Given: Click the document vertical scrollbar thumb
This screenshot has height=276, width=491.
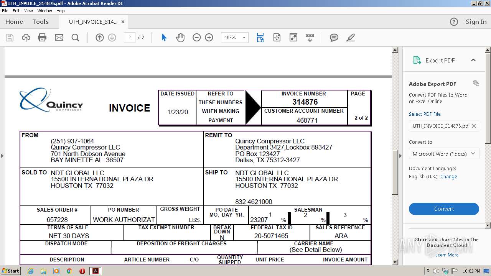Looking at the screenshot, I should pyautogui.click(x=395, y=172).
